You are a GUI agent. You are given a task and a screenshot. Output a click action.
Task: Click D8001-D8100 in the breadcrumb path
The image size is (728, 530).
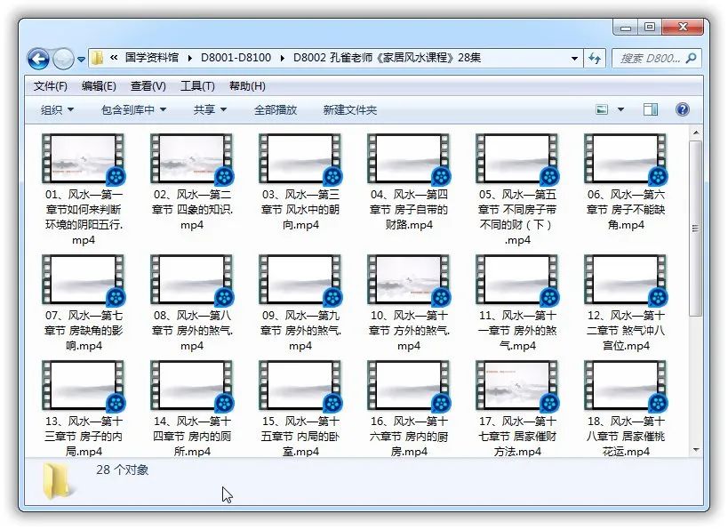point(236,58)
